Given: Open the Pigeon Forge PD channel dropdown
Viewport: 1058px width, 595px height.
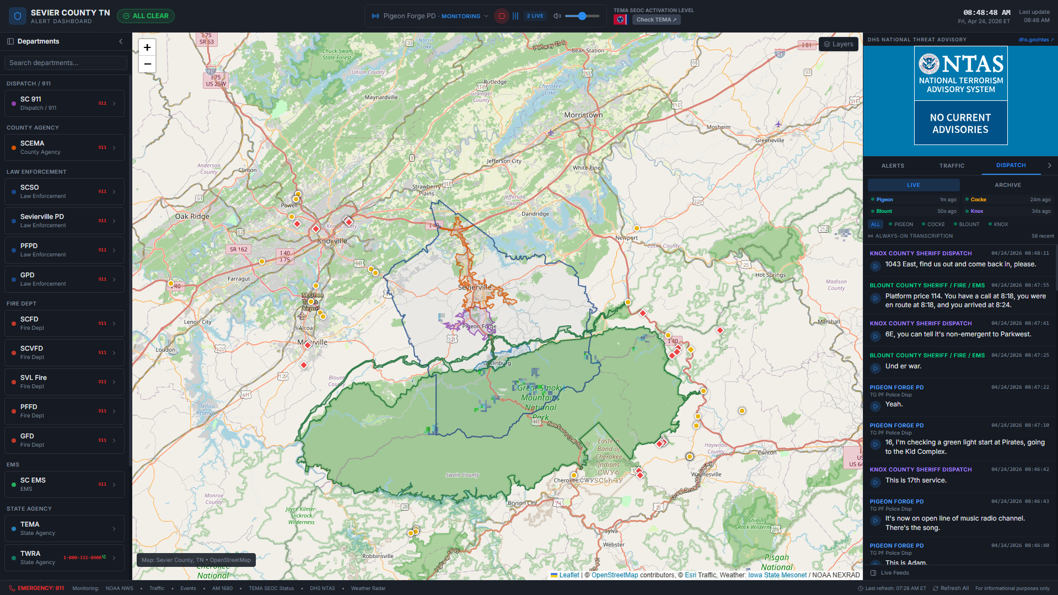Looking at the screenshot, I should click(x=486, y=16).
